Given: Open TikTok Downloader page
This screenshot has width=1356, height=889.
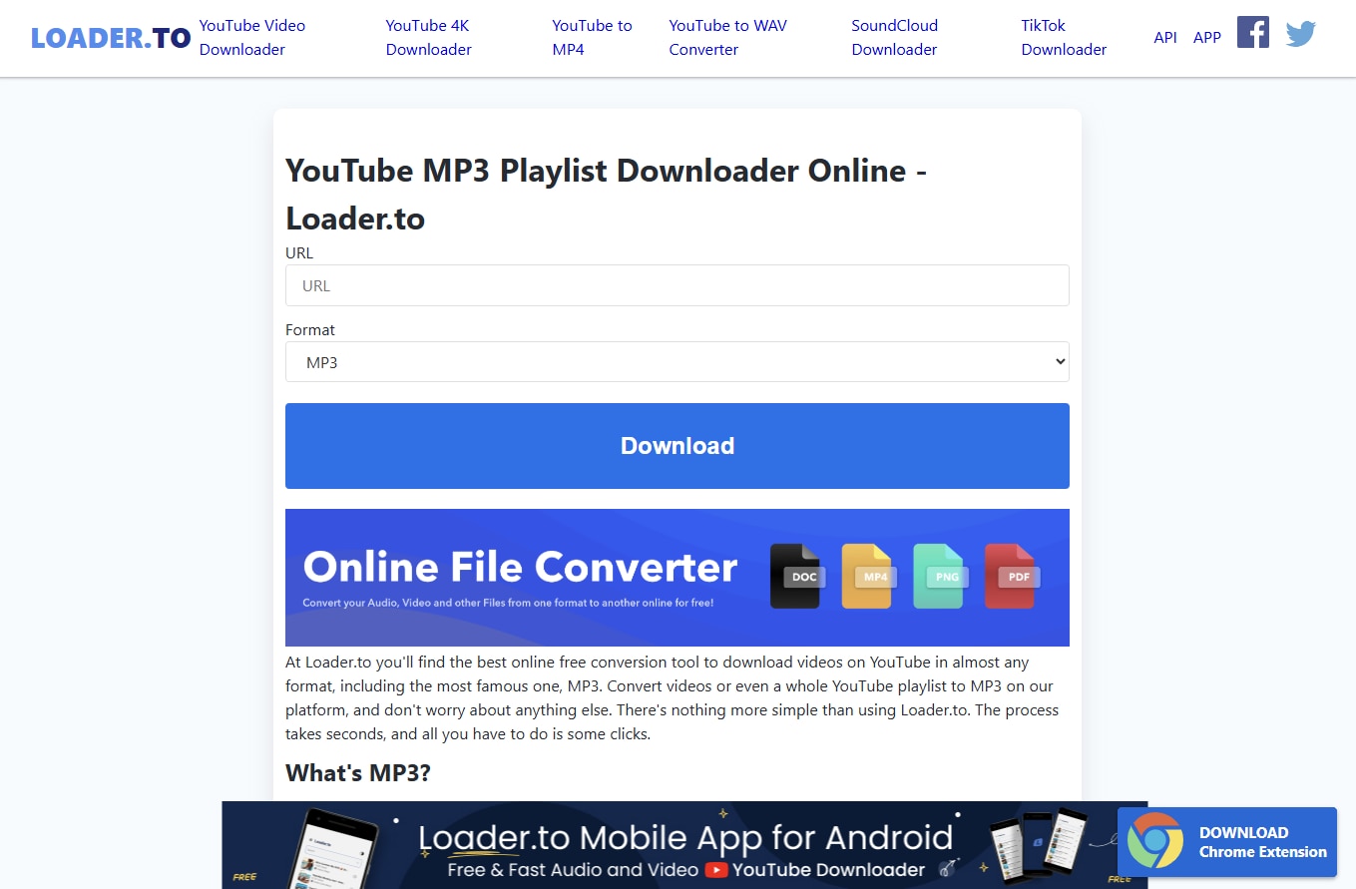Looking at the screenshot, I should click(x=1064, y=37).
